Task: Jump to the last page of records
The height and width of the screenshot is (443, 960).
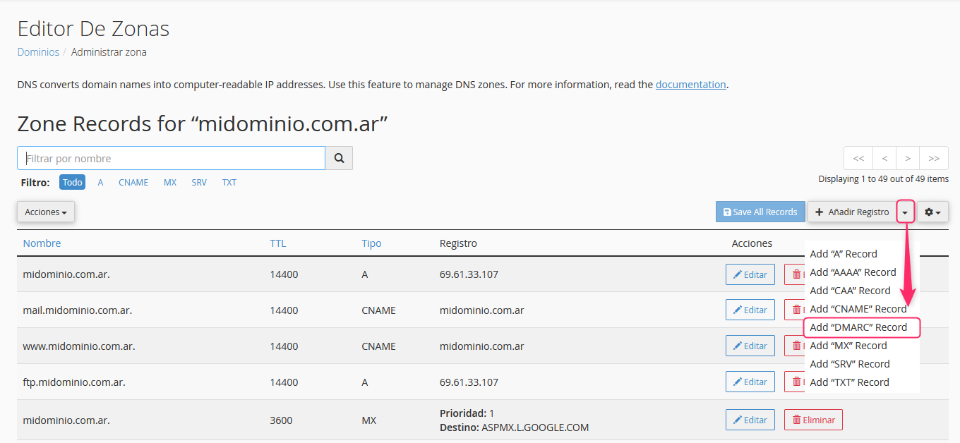Action: [934, 158]
